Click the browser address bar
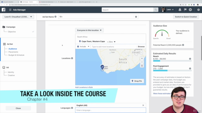The width and height of the screenshot is (202, 113). tap(94, 5)
